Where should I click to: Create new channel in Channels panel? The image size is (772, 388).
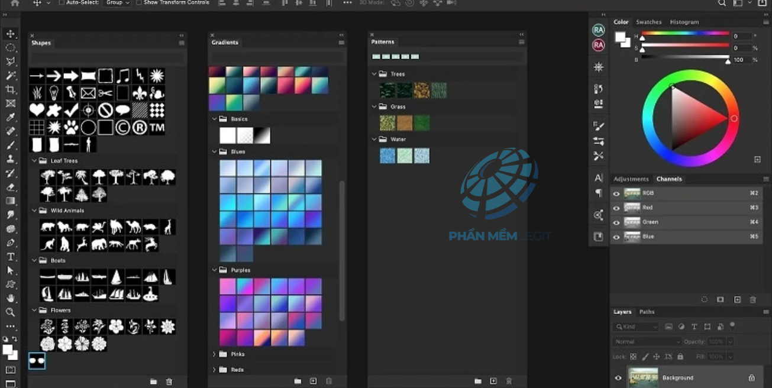click(x=737, y=300)
